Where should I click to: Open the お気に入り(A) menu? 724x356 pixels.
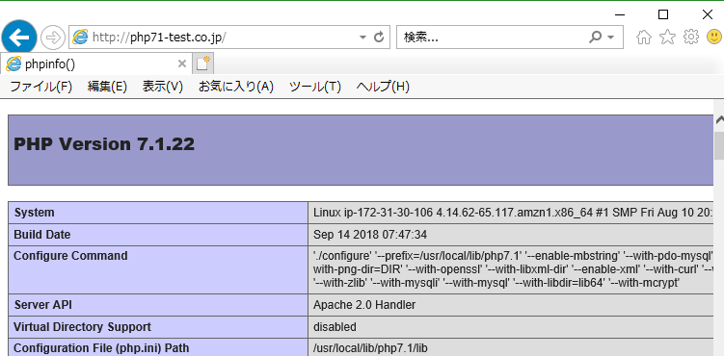(x=236, y=87)
